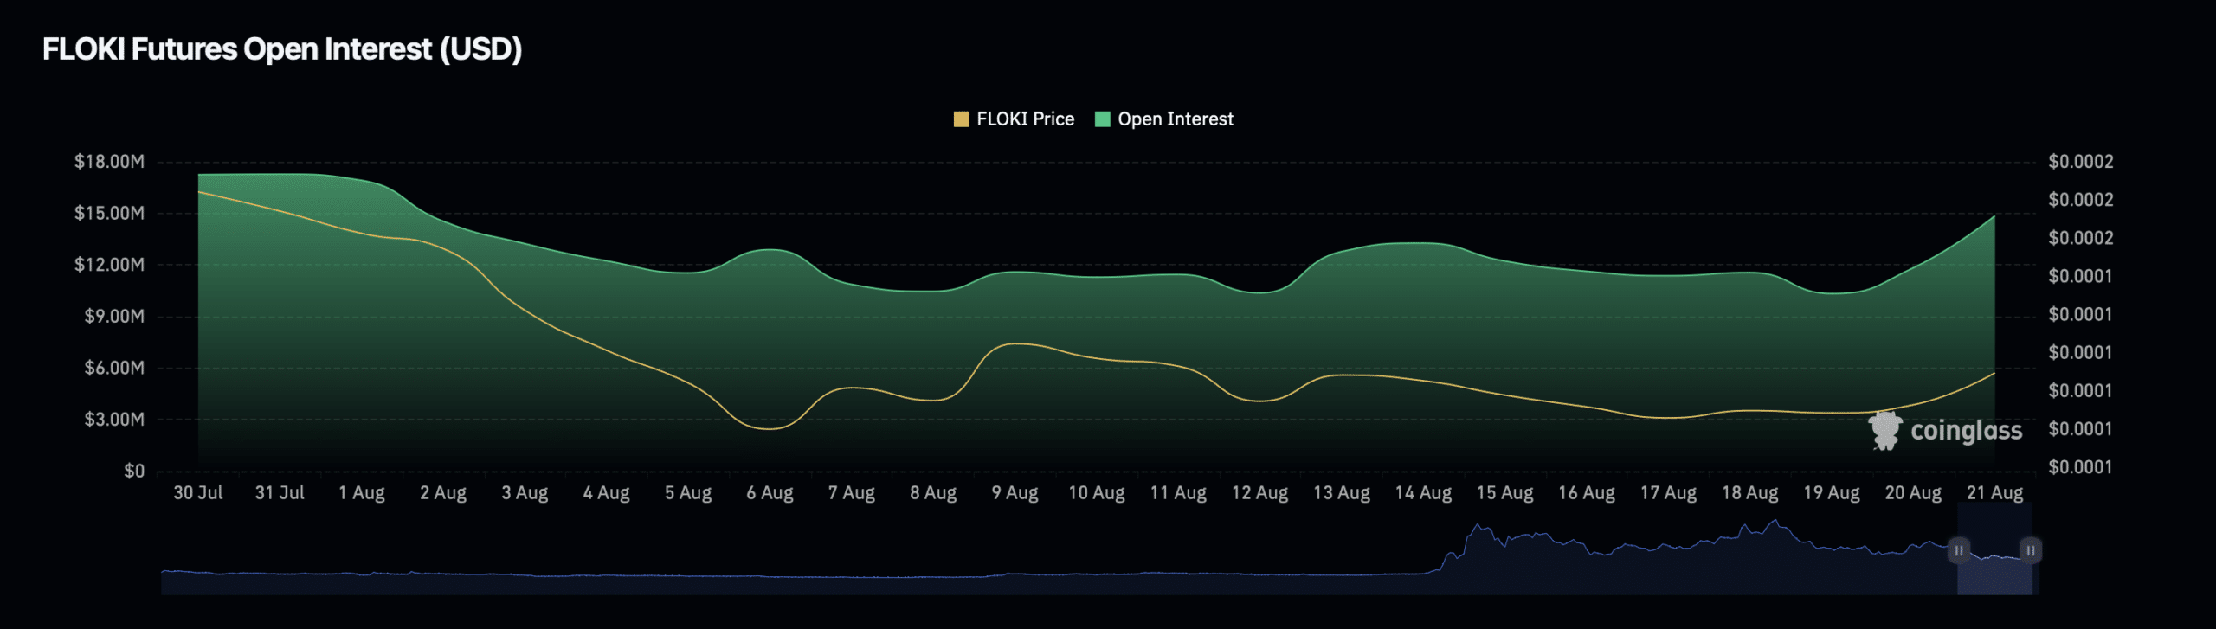Click the $15.00M axis label
The image size is (2216, 629).
[x=109, y=214]
